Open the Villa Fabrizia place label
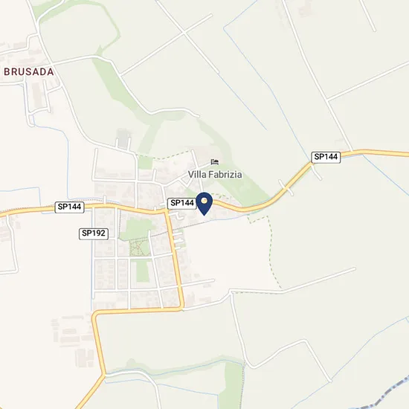The image size is (409, 409). point(215,174)
